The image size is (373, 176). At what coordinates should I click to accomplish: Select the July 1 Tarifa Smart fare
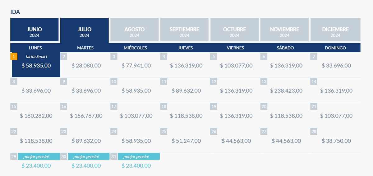(36, 66)
